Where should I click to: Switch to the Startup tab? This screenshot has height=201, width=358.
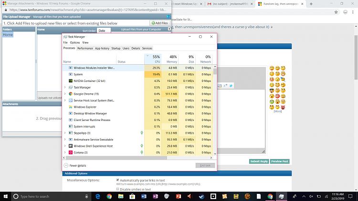[x=116, y=48]
